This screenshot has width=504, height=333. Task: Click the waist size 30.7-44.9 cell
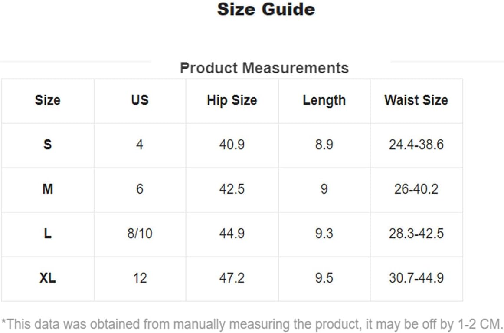pos(416,278)
